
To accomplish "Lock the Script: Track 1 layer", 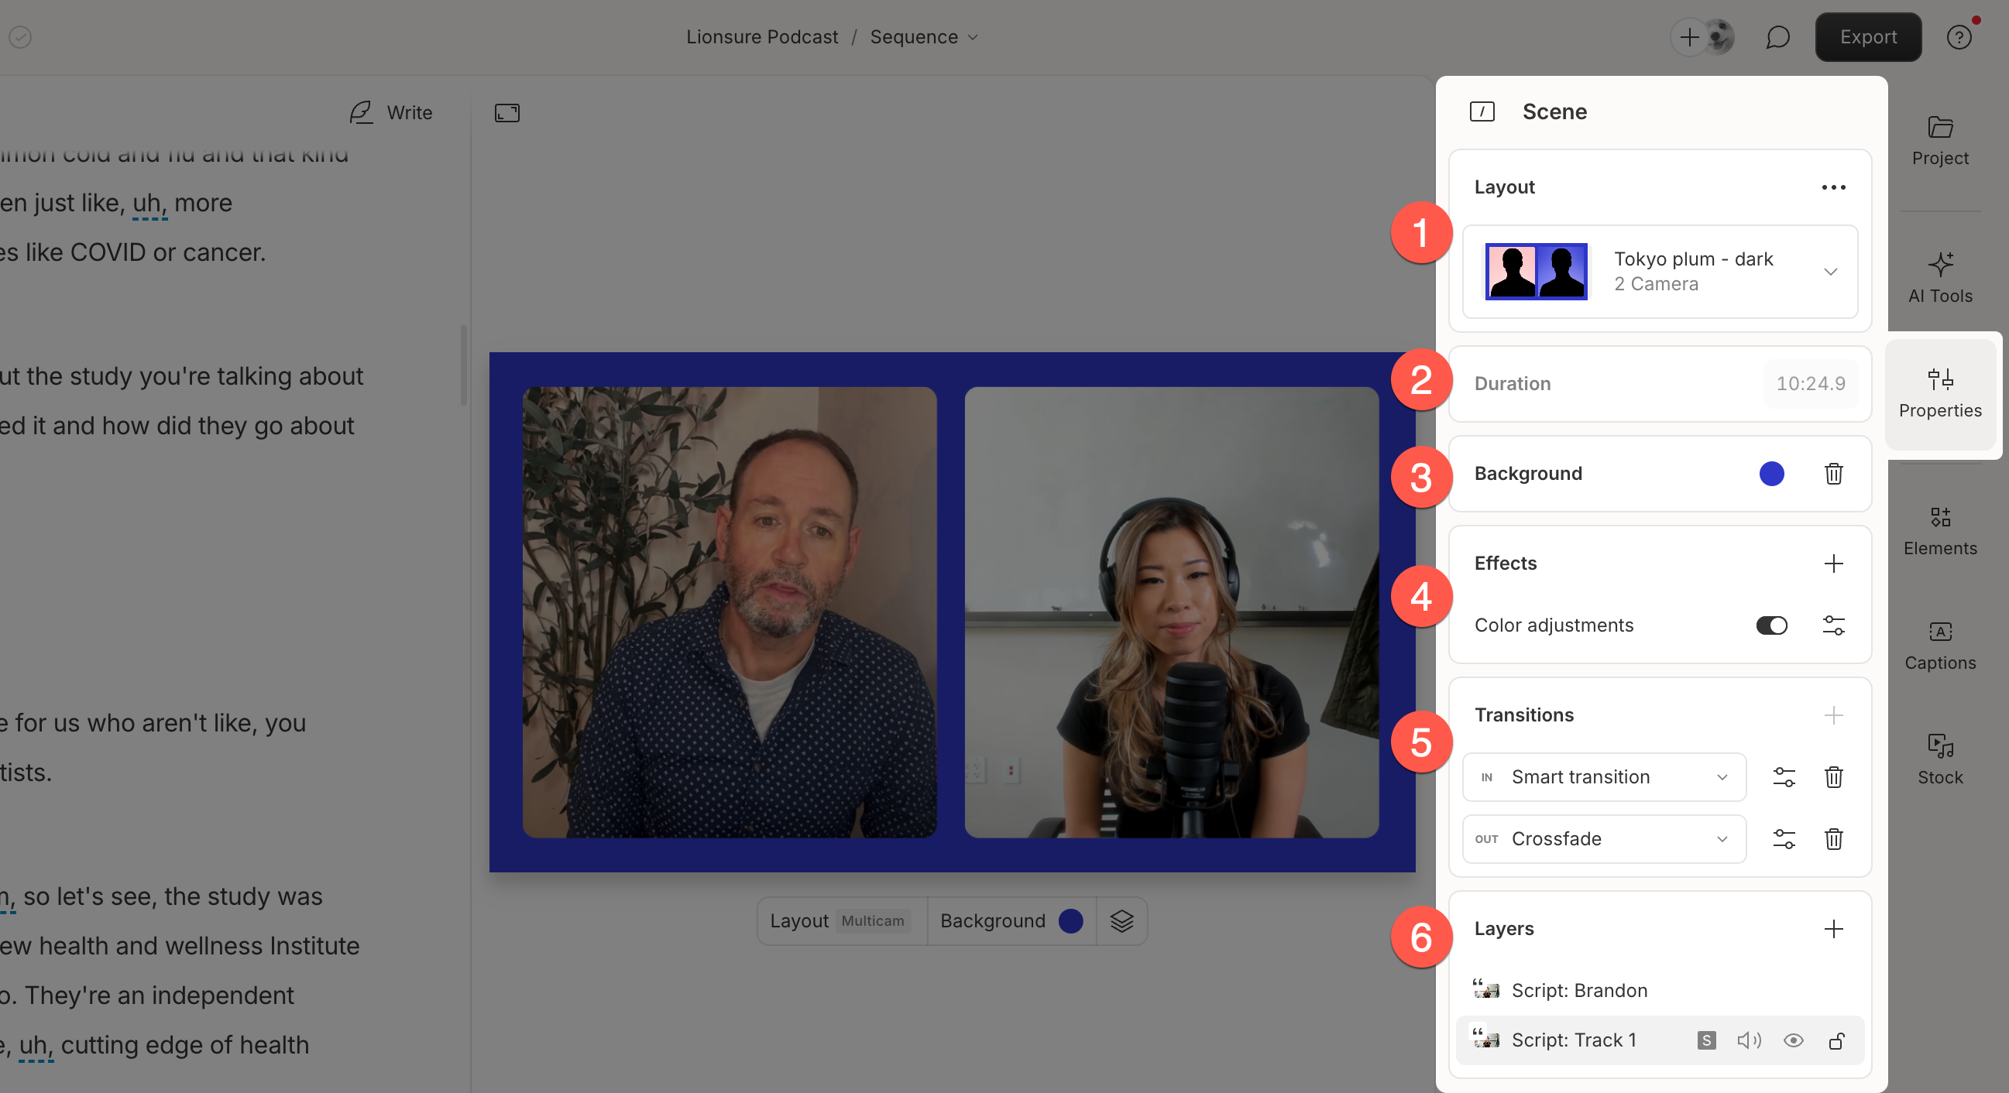I will 1838,1042.
